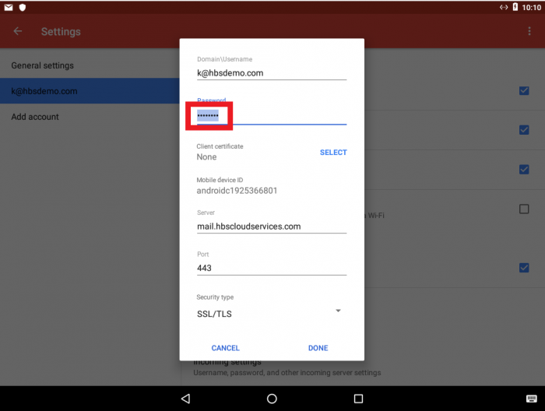
Task: Tap the battery icon in status bar
Action: tap(515, 7)
